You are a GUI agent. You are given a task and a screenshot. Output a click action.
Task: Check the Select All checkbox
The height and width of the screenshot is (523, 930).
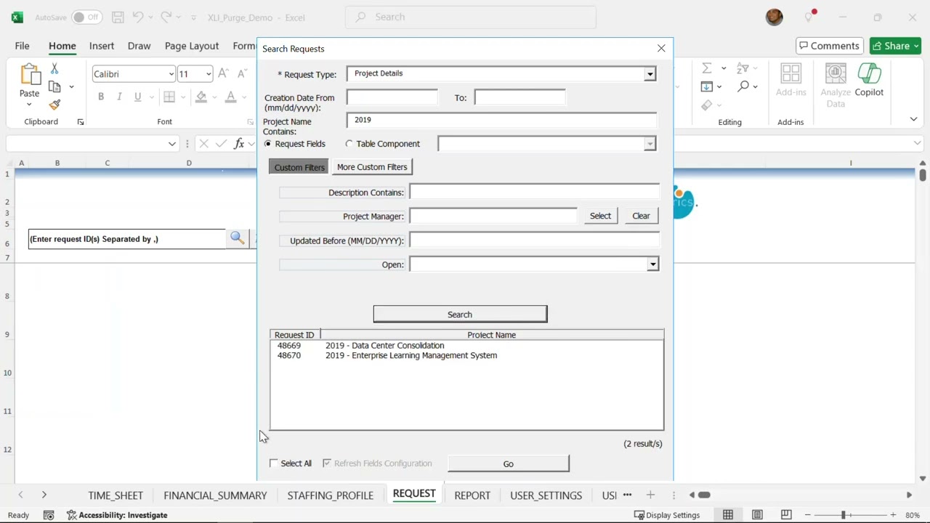click(274, 463)
